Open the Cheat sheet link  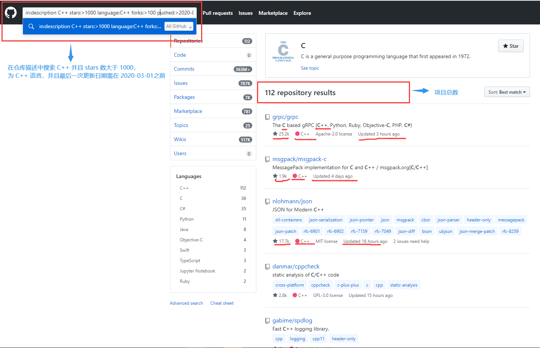pyautogui.click(x=222, y=303)
